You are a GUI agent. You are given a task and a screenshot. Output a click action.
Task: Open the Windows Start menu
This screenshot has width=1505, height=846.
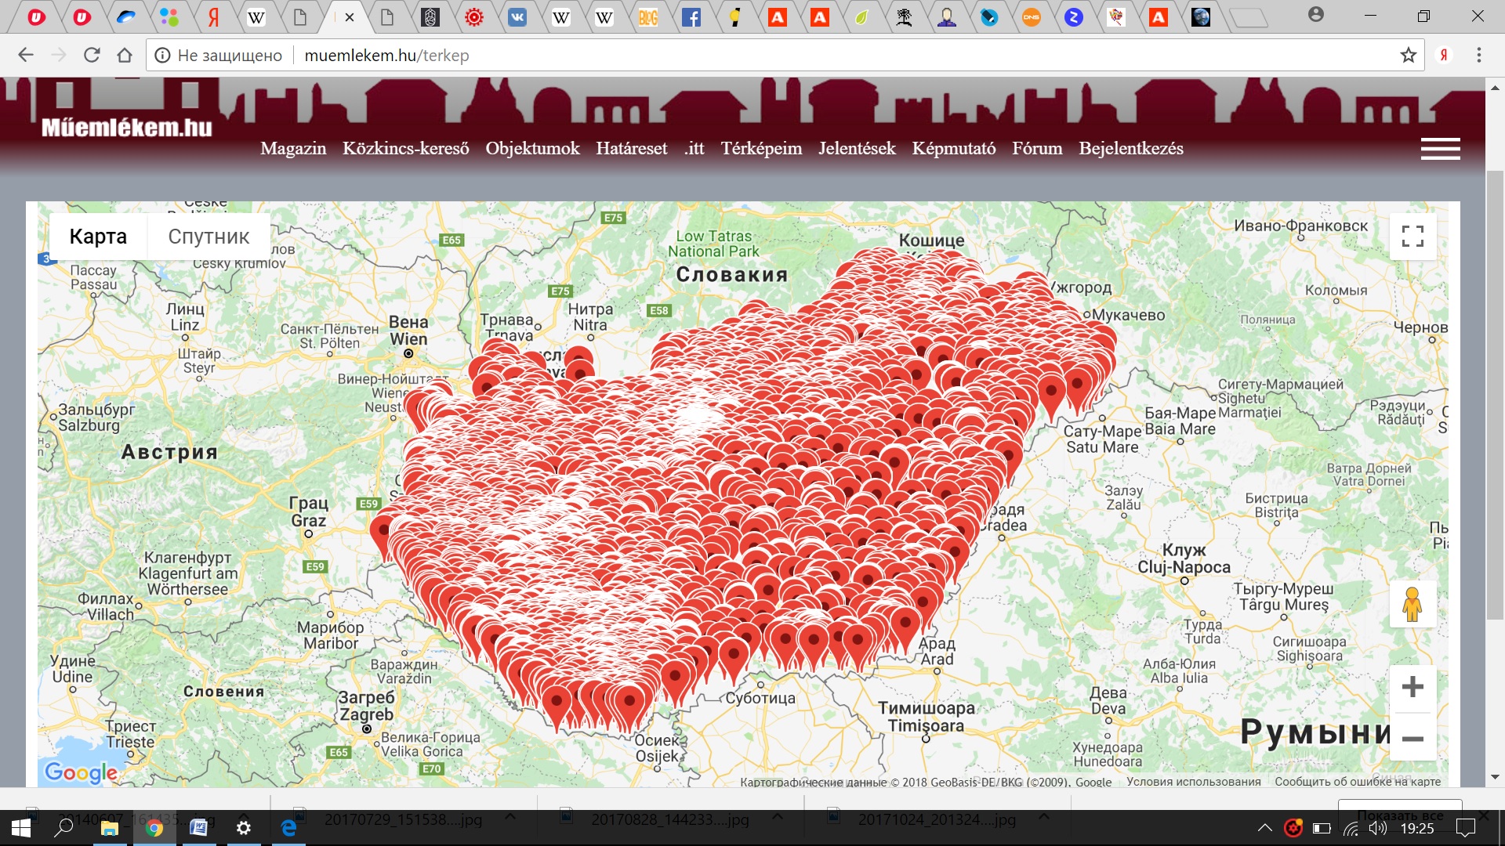(21, 828)
